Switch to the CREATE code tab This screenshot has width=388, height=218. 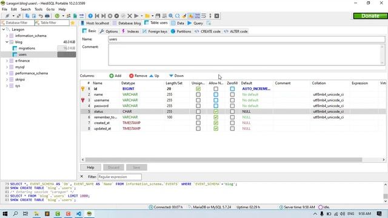[207, 31]
